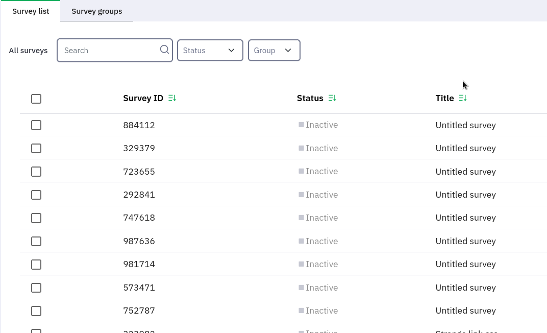Click the Status dropdown chevron arrow
The height and width of the screenshot is (333, 547).
click(x=231, y=50)
